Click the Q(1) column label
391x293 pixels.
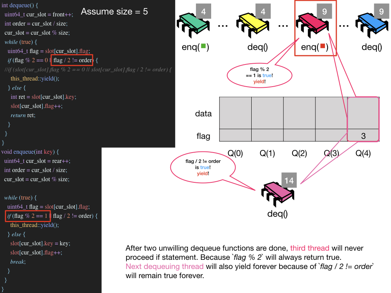point(267,153)
